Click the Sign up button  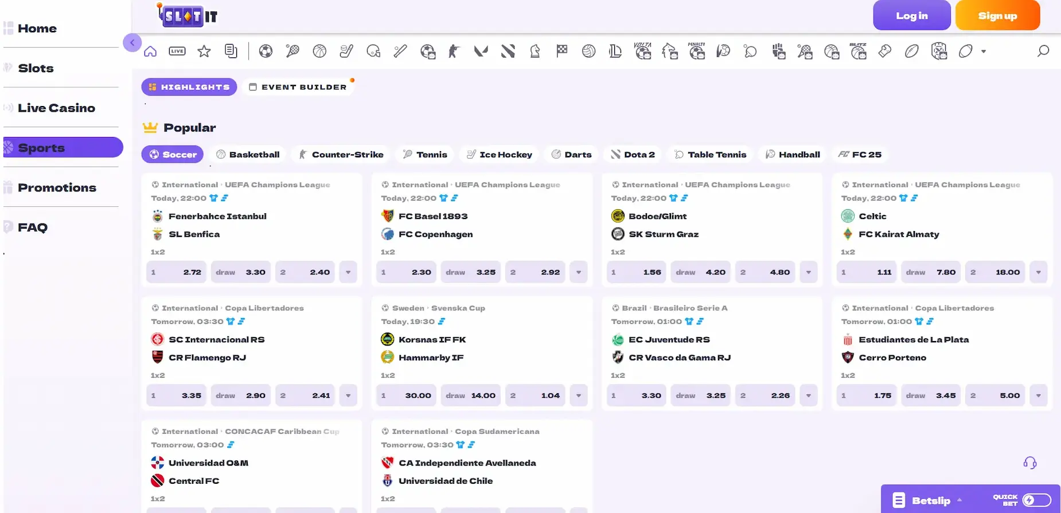pyautogui.click(x=997, y=16)
